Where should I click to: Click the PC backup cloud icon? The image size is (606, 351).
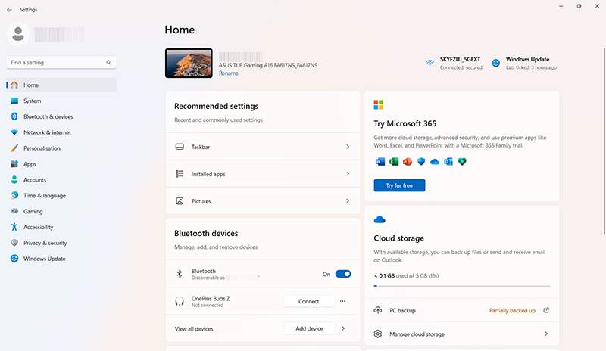coord(377,310)
